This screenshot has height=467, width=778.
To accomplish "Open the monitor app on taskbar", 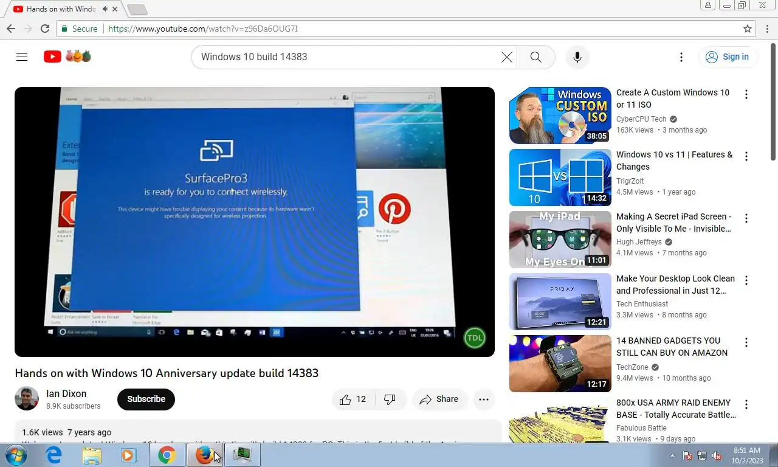I will pyautogui.click(x=242, y=455).
